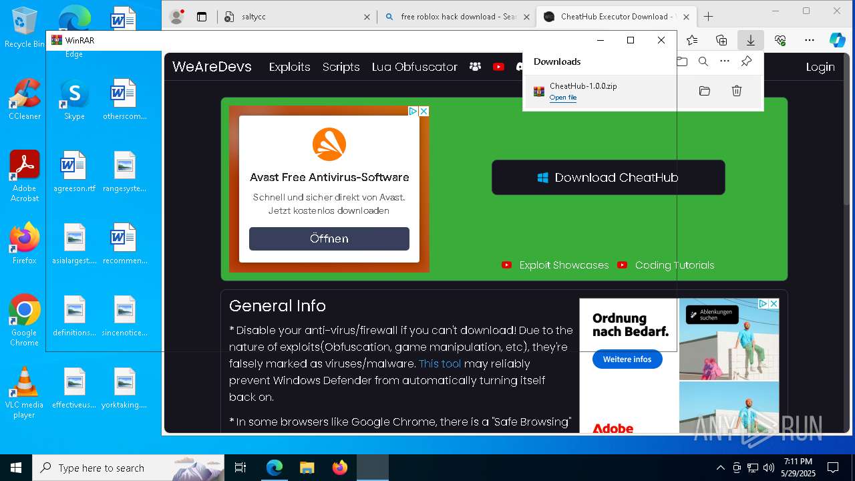Click the Avast Free Antivirus-Software ad headline
The height and width of the screenshot is (481, 855).
click(329, 177)
